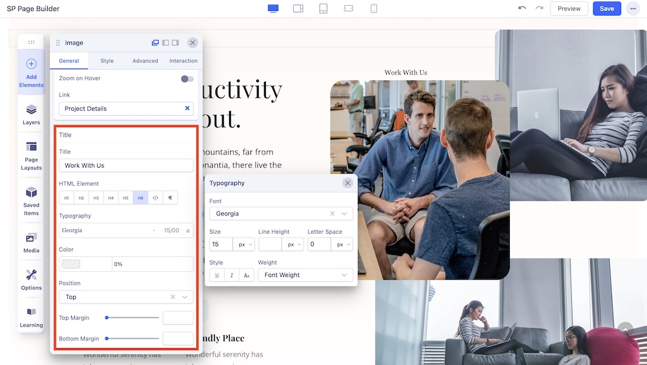
Task: Open the Layers panel
Action: (31, 114)
